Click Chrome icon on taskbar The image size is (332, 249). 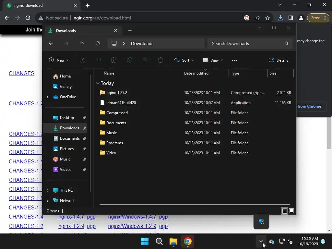pyautogui.click(x=188, y=241)
